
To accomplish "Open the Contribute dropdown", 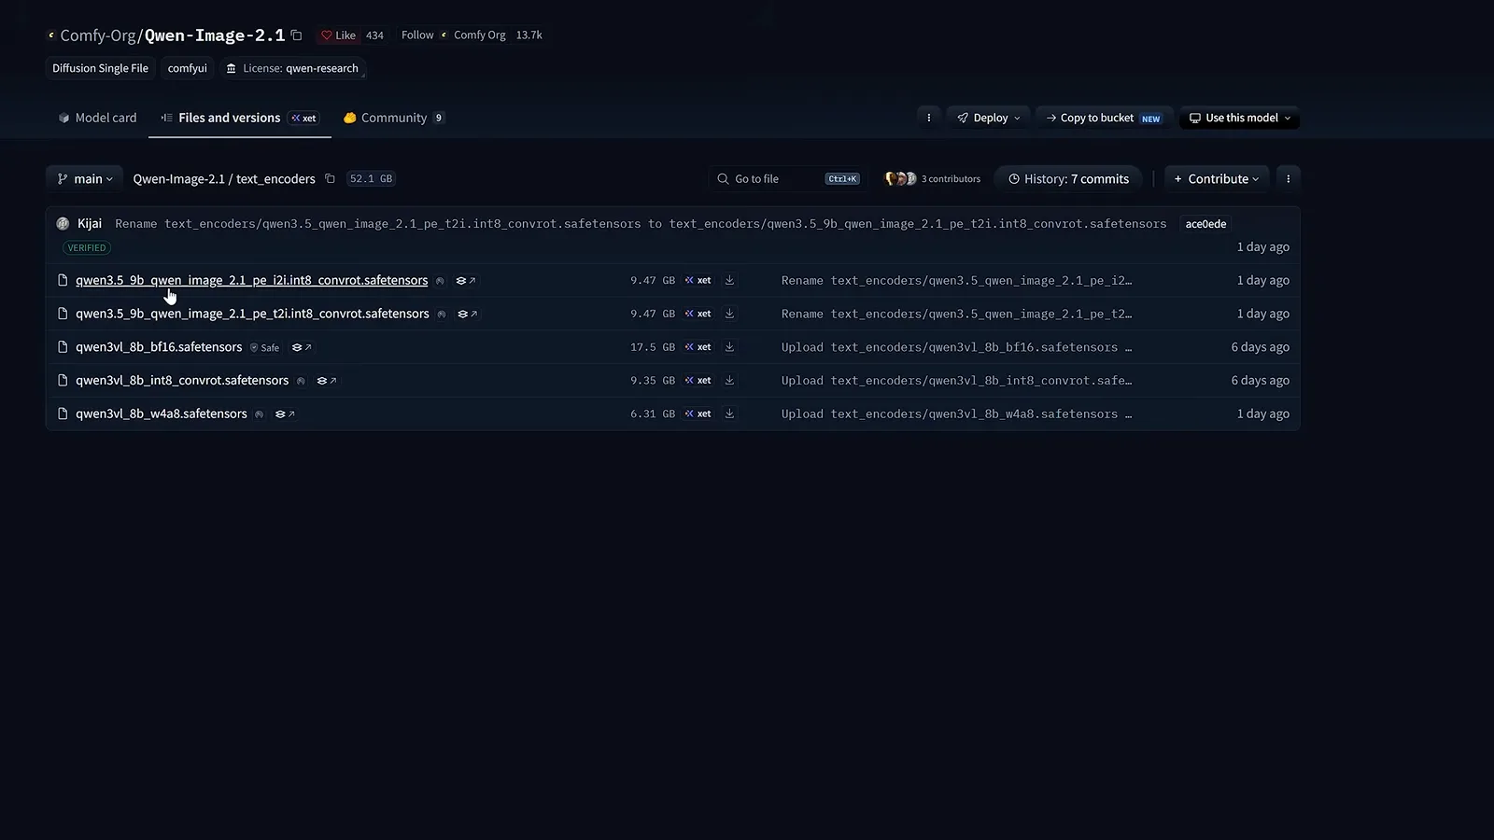I will (x=1217, y=179).
